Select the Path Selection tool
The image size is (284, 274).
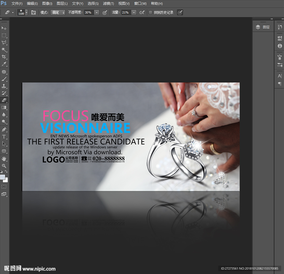pos(4,144)
